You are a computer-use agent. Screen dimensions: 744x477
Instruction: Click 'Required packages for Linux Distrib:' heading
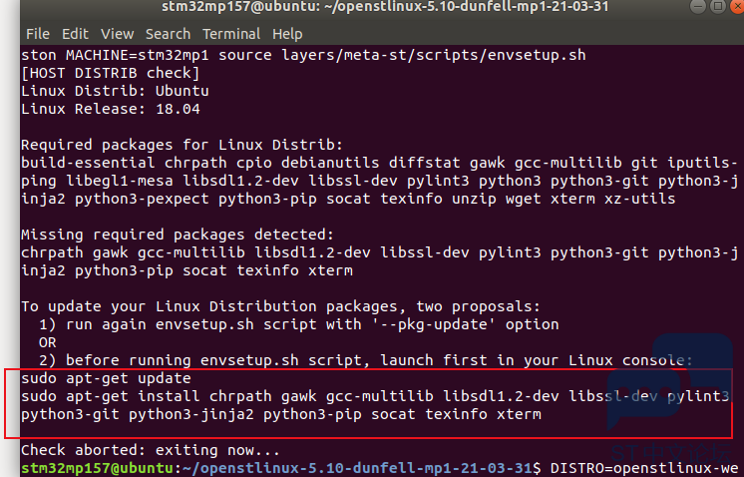(x=182, y=145)
